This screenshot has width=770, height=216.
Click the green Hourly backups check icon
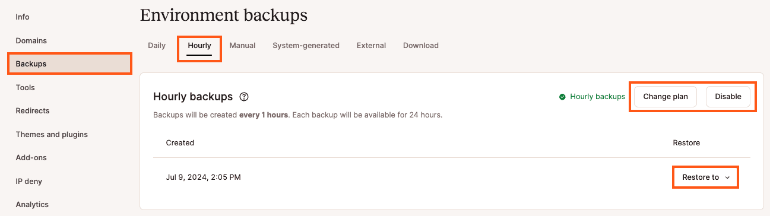[x=562, y=97]
